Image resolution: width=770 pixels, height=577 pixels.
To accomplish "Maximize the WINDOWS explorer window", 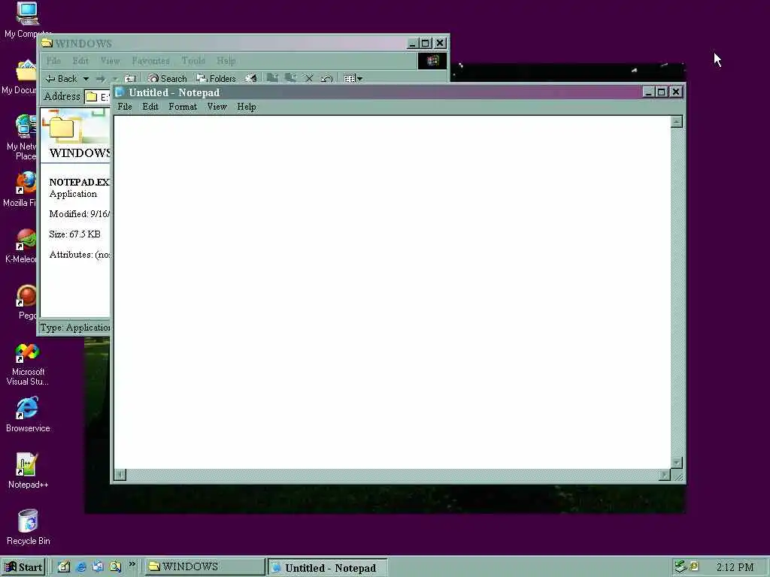I will [x=426, y=43].
